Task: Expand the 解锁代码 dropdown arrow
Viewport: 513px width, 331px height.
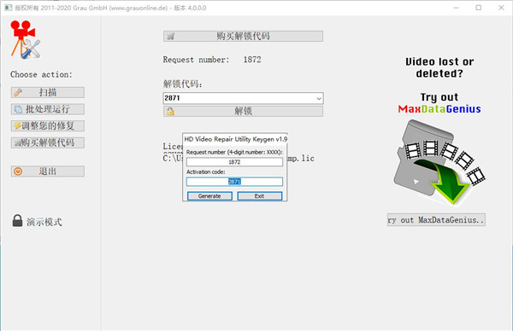Action: [319, 98]
